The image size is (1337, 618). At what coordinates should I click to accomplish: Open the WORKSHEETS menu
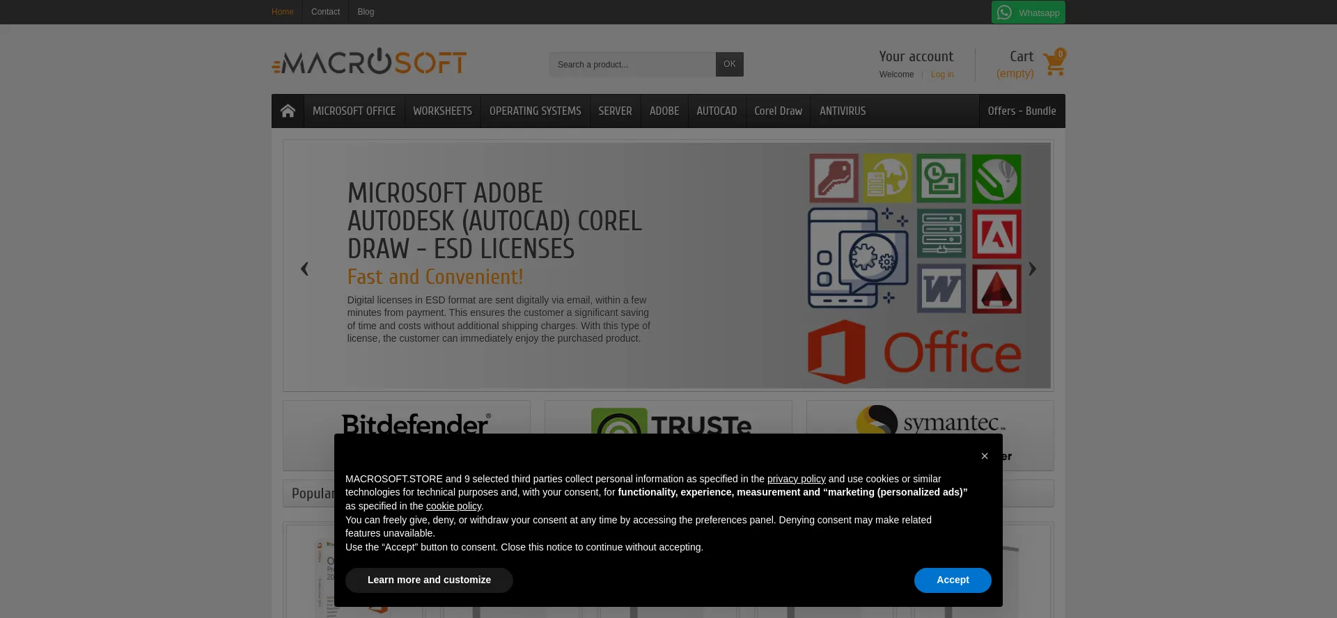[442, 111]
